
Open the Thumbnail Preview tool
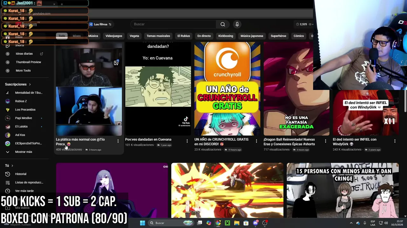(28, 62)
